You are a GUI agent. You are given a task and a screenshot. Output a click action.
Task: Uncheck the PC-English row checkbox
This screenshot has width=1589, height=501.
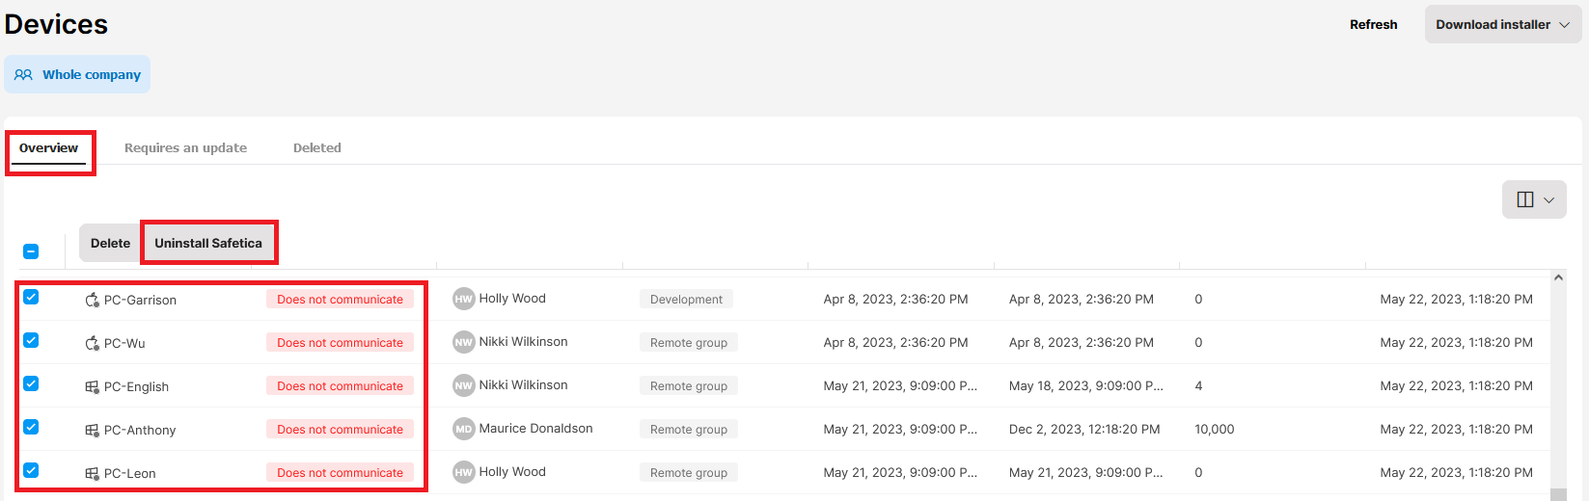point(31,383)
